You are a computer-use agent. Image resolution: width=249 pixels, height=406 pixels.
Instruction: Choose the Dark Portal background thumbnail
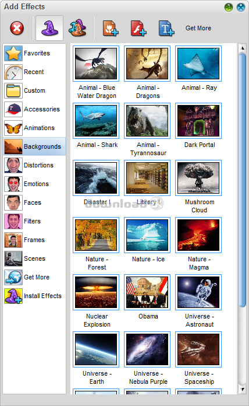click(198, 121)
